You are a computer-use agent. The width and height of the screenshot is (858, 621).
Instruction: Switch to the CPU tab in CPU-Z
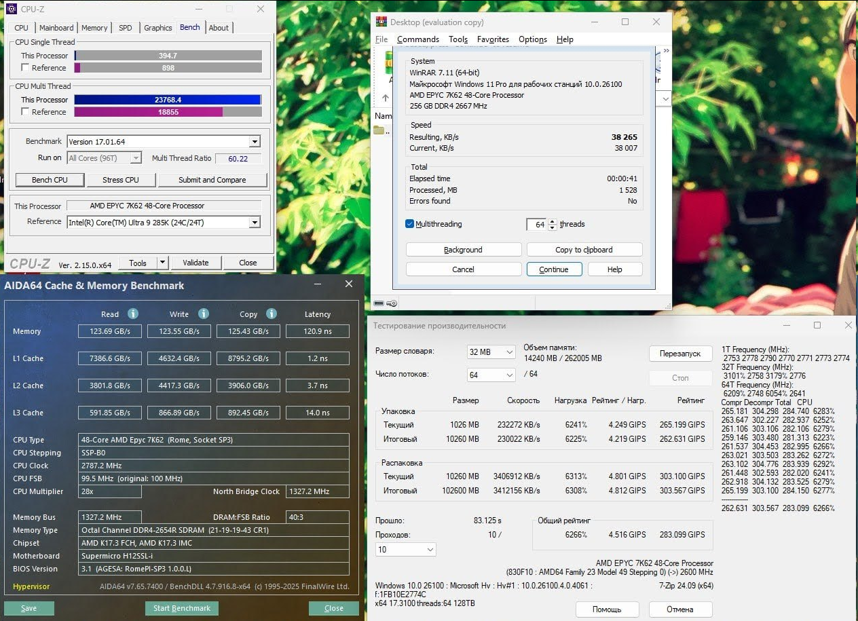(x=21, y=28)
